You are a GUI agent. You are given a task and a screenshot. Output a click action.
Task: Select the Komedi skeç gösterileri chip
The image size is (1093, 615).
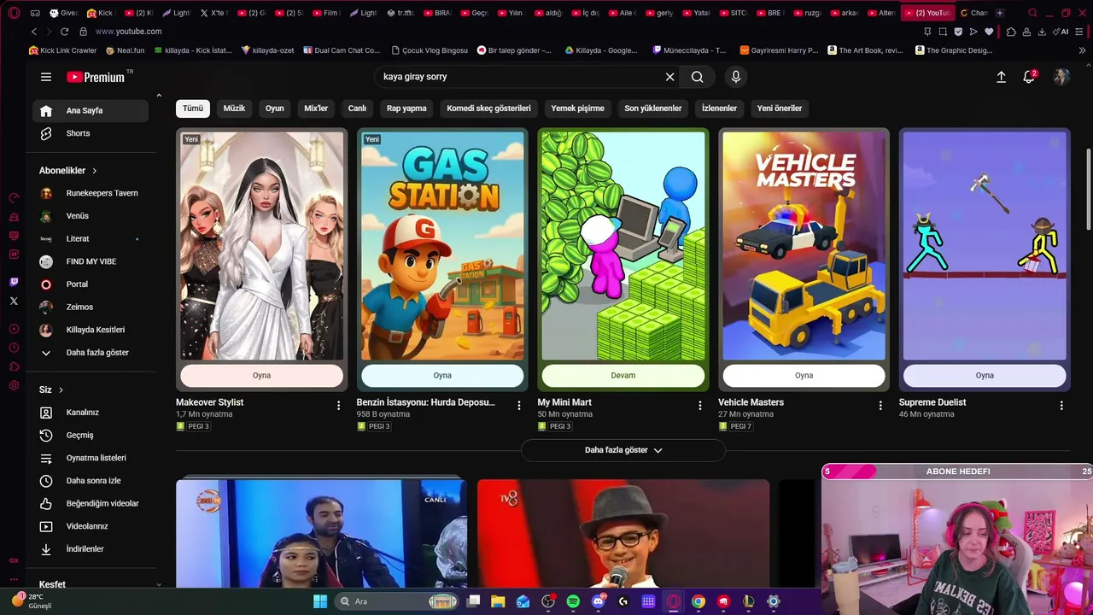point(488,108)
